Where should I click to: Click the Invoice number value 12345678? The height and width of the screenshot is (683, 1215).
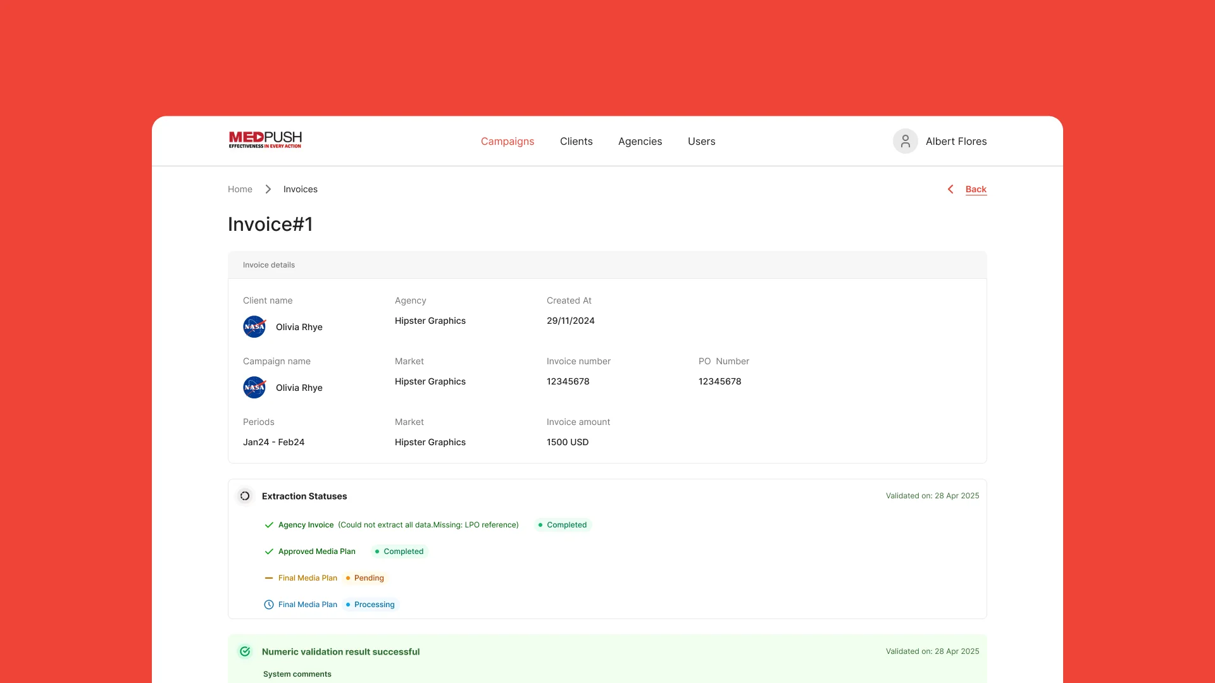click(x=568, y=381)
